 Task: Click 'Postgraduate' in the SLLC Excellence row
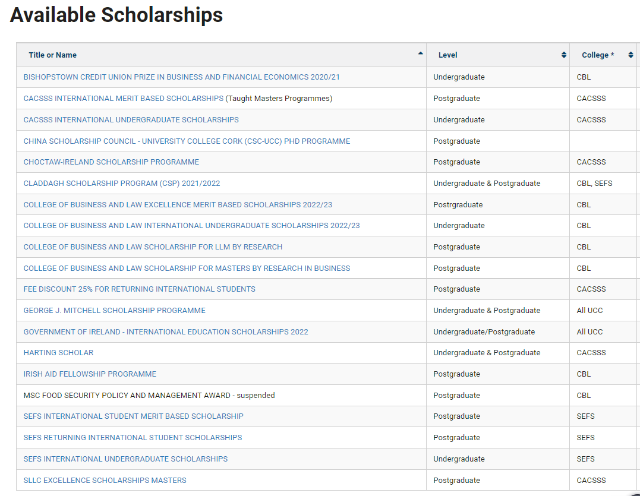pos(457,481)
